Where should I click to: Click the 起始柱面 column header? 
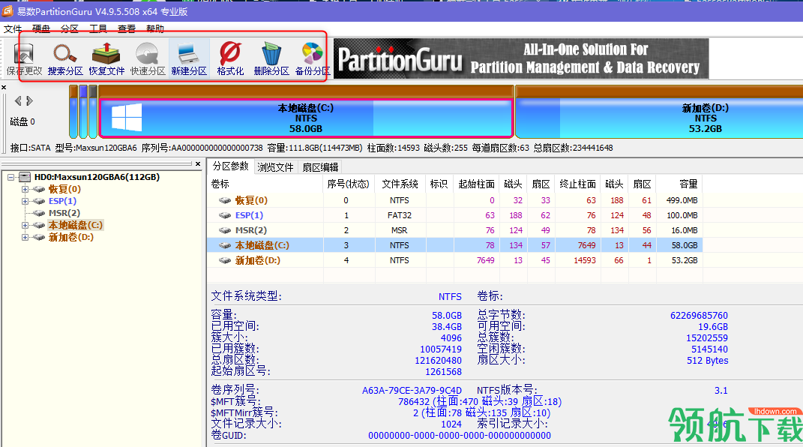(x=476, y=184)
